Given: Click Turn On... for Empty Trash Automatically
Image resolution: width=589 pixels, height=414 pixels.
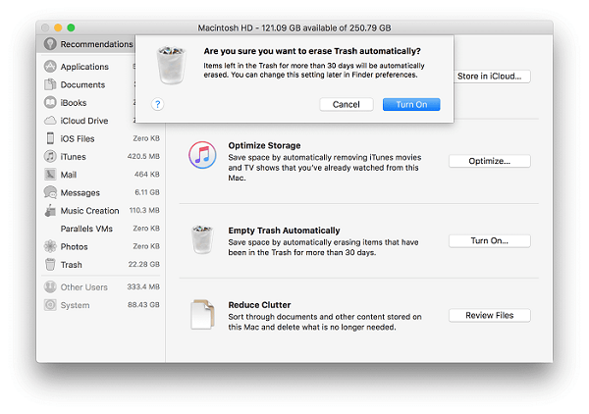Looking at the screenshot, I should tap(490, 241).
